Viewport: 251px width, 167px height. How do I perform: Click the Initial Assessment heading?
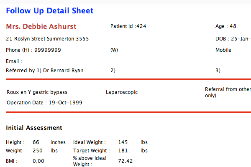tap(34, 128)
